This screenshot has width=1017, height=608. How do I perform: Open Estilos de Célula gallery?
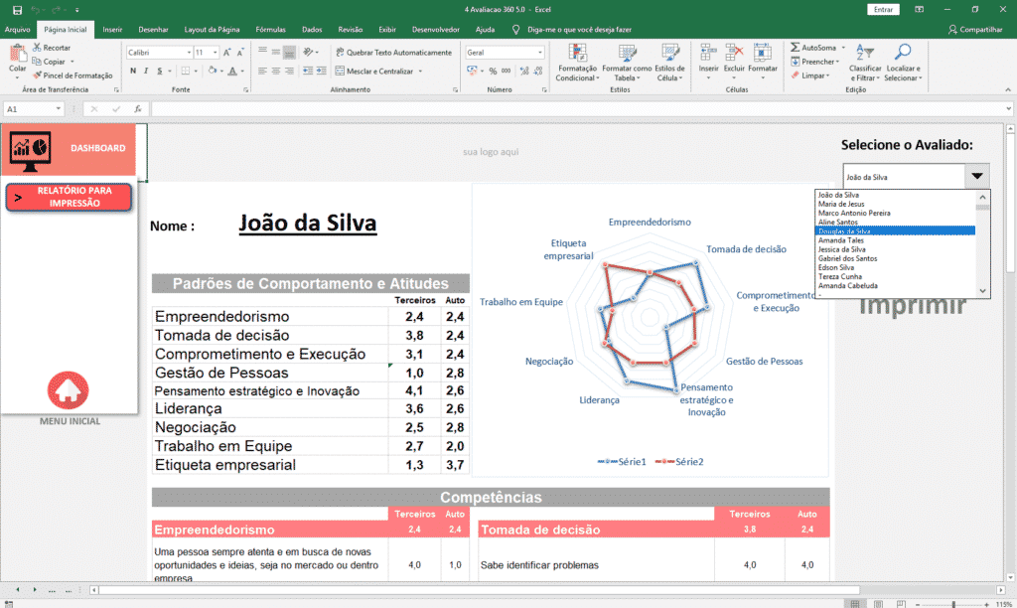click(669, 63)
